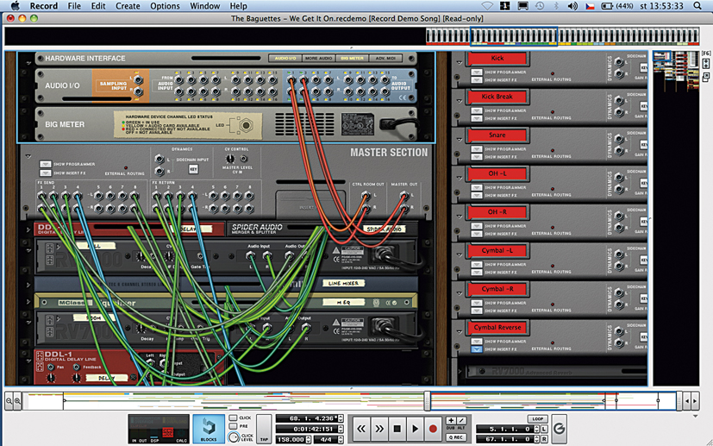Toggle MORE AUDIO button on Hardware Interface
Image resolution: width=713 pixels, height=446 pixels.
pos(318,59)
